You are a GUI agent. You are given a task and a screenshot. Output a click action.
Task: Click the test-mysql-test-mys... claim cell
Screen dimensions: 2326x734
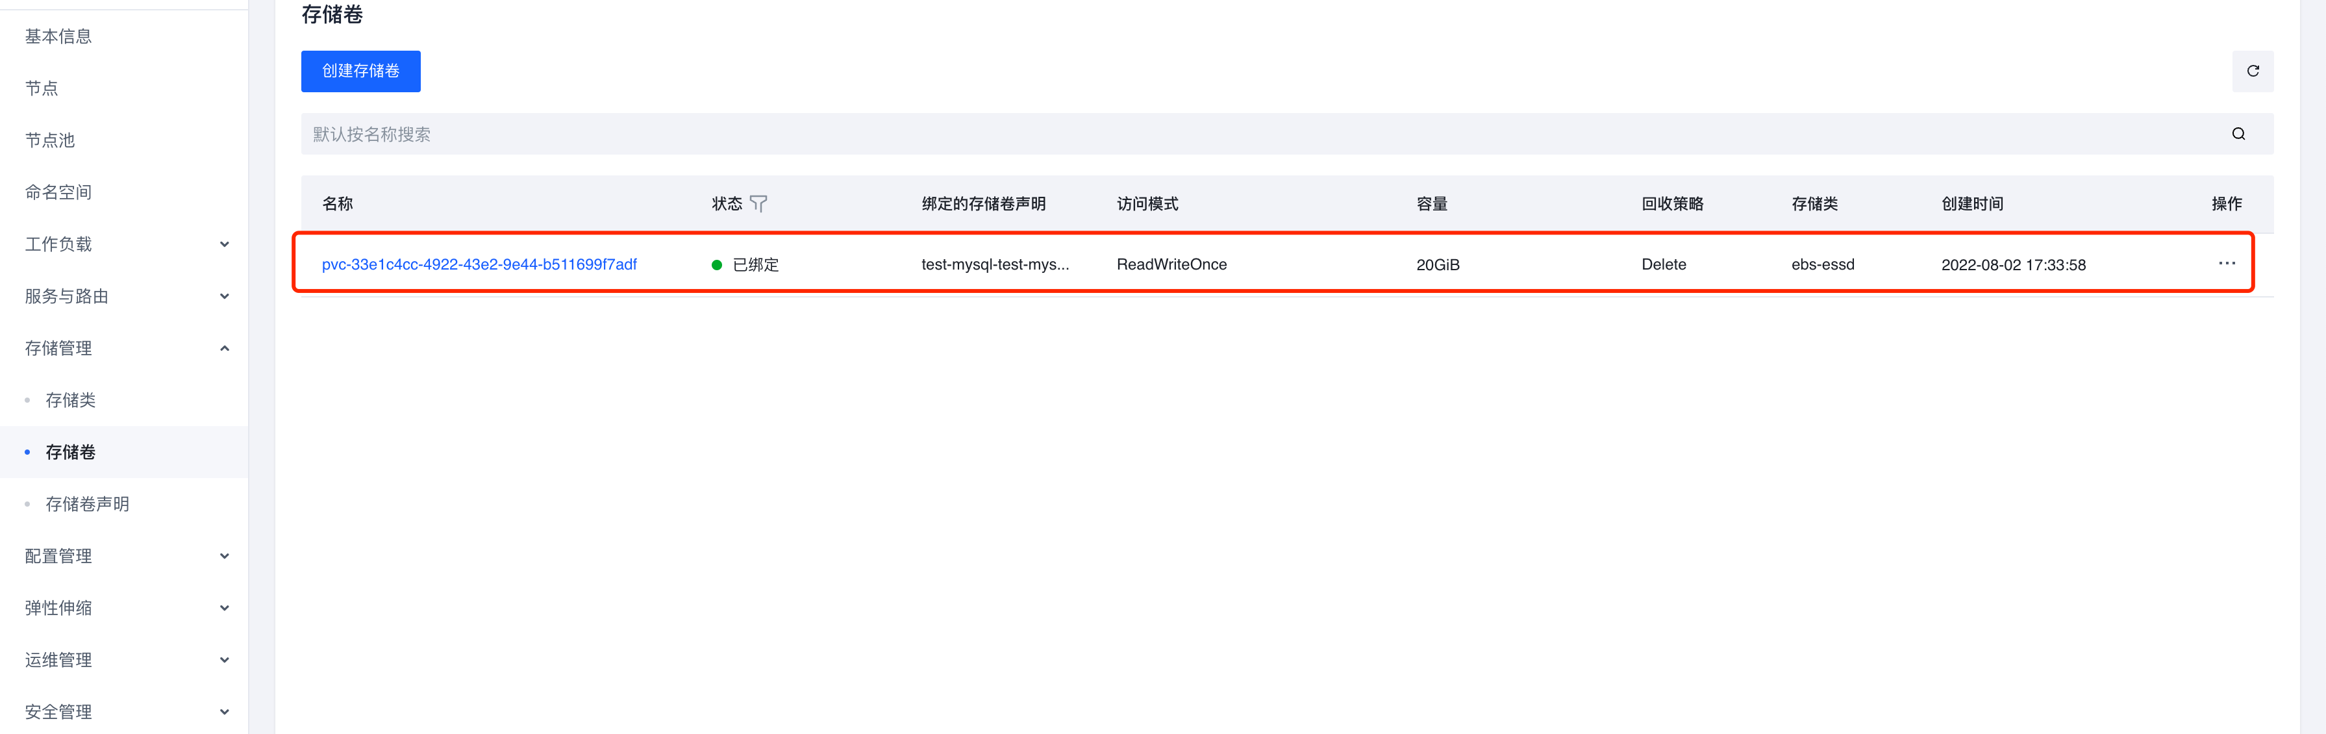(x=995, y=264)
